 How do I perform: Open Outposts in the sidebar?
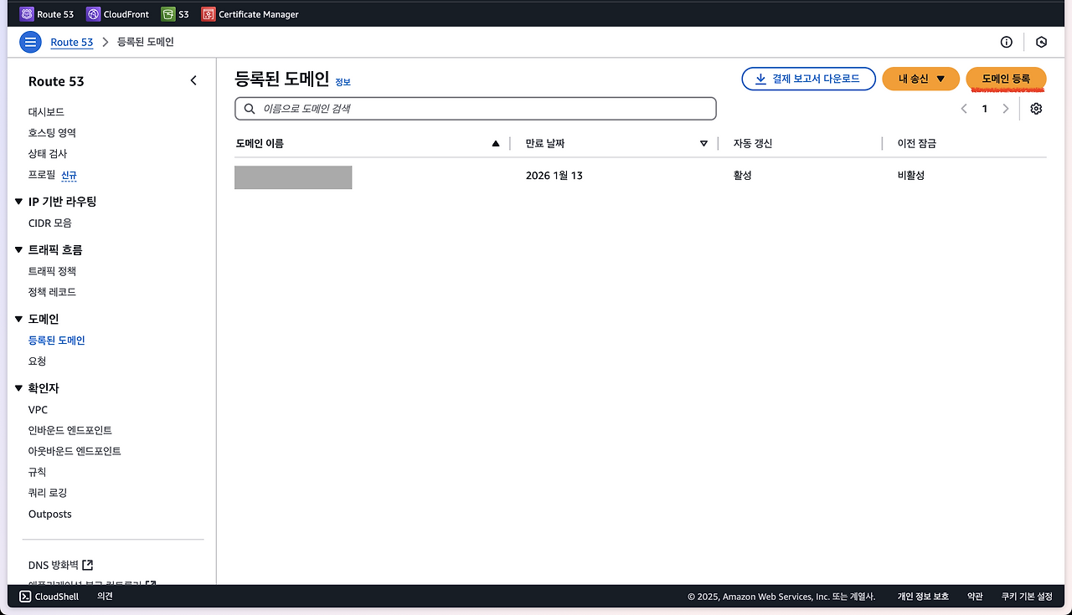tap(50, 514)
